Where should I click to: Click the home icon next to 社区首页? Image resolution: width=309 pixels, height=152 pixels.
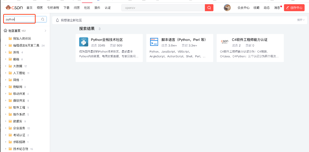pyautogui.click(x=6, y=31)
